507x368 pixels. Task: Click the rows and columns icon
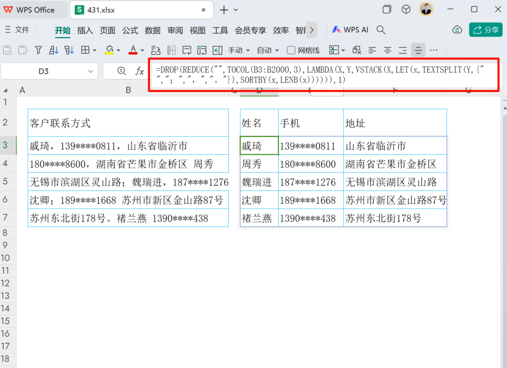point(155,50)
